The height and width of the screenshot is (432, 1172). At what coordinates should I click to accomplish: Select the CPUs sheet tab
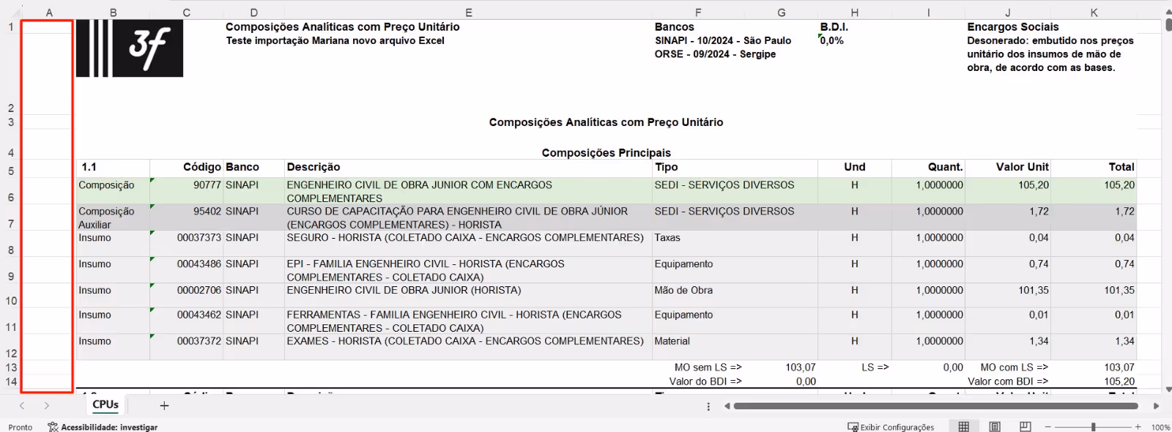105,404
